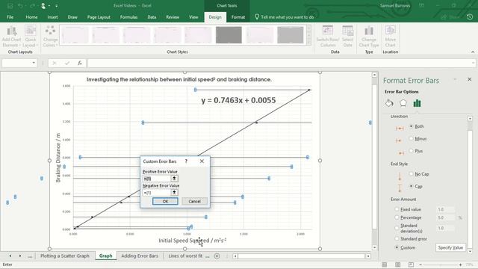Open Change Colors palette
Screen dimensions: 478x269
pyautogui.click(x=50, y=37)
